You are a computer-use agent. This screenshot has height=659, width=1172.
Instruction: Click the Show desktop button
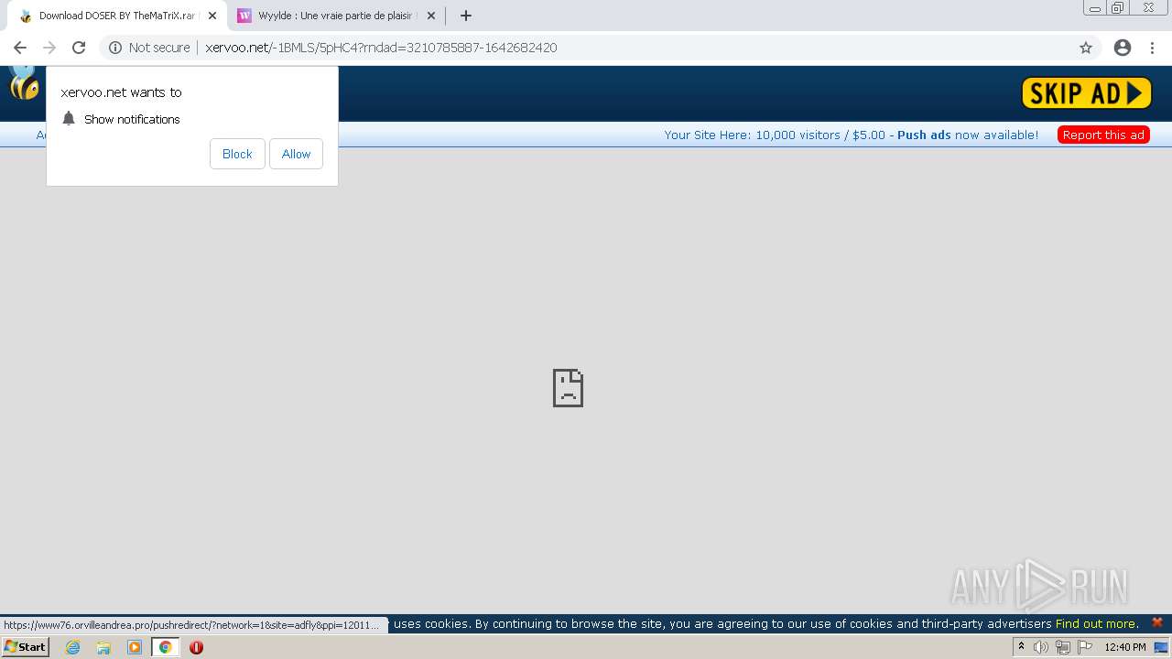[1161, 647]
